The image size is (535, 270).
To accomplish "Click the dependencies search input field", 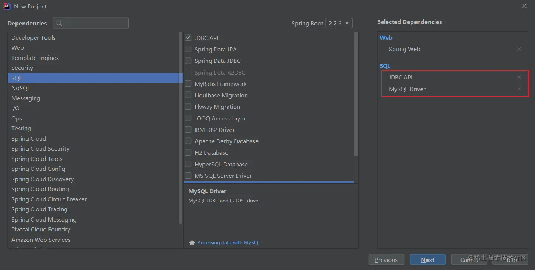I will click(91, 23).
